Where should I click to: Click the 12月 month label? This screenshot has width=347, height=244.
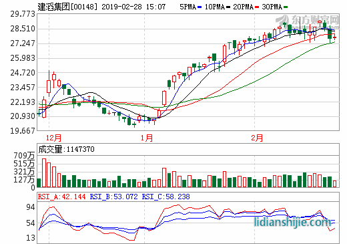[53, 138]
